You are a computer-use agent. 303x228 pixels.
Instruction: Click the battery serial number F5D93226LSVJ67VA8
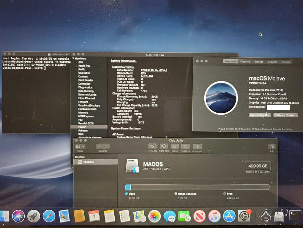154,70
